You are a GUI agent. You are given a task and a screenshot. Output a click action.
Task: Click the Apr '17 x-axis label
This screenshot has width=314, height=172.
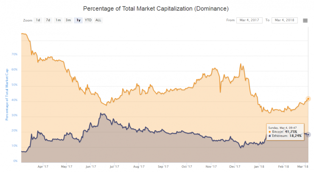click(43, 166)
